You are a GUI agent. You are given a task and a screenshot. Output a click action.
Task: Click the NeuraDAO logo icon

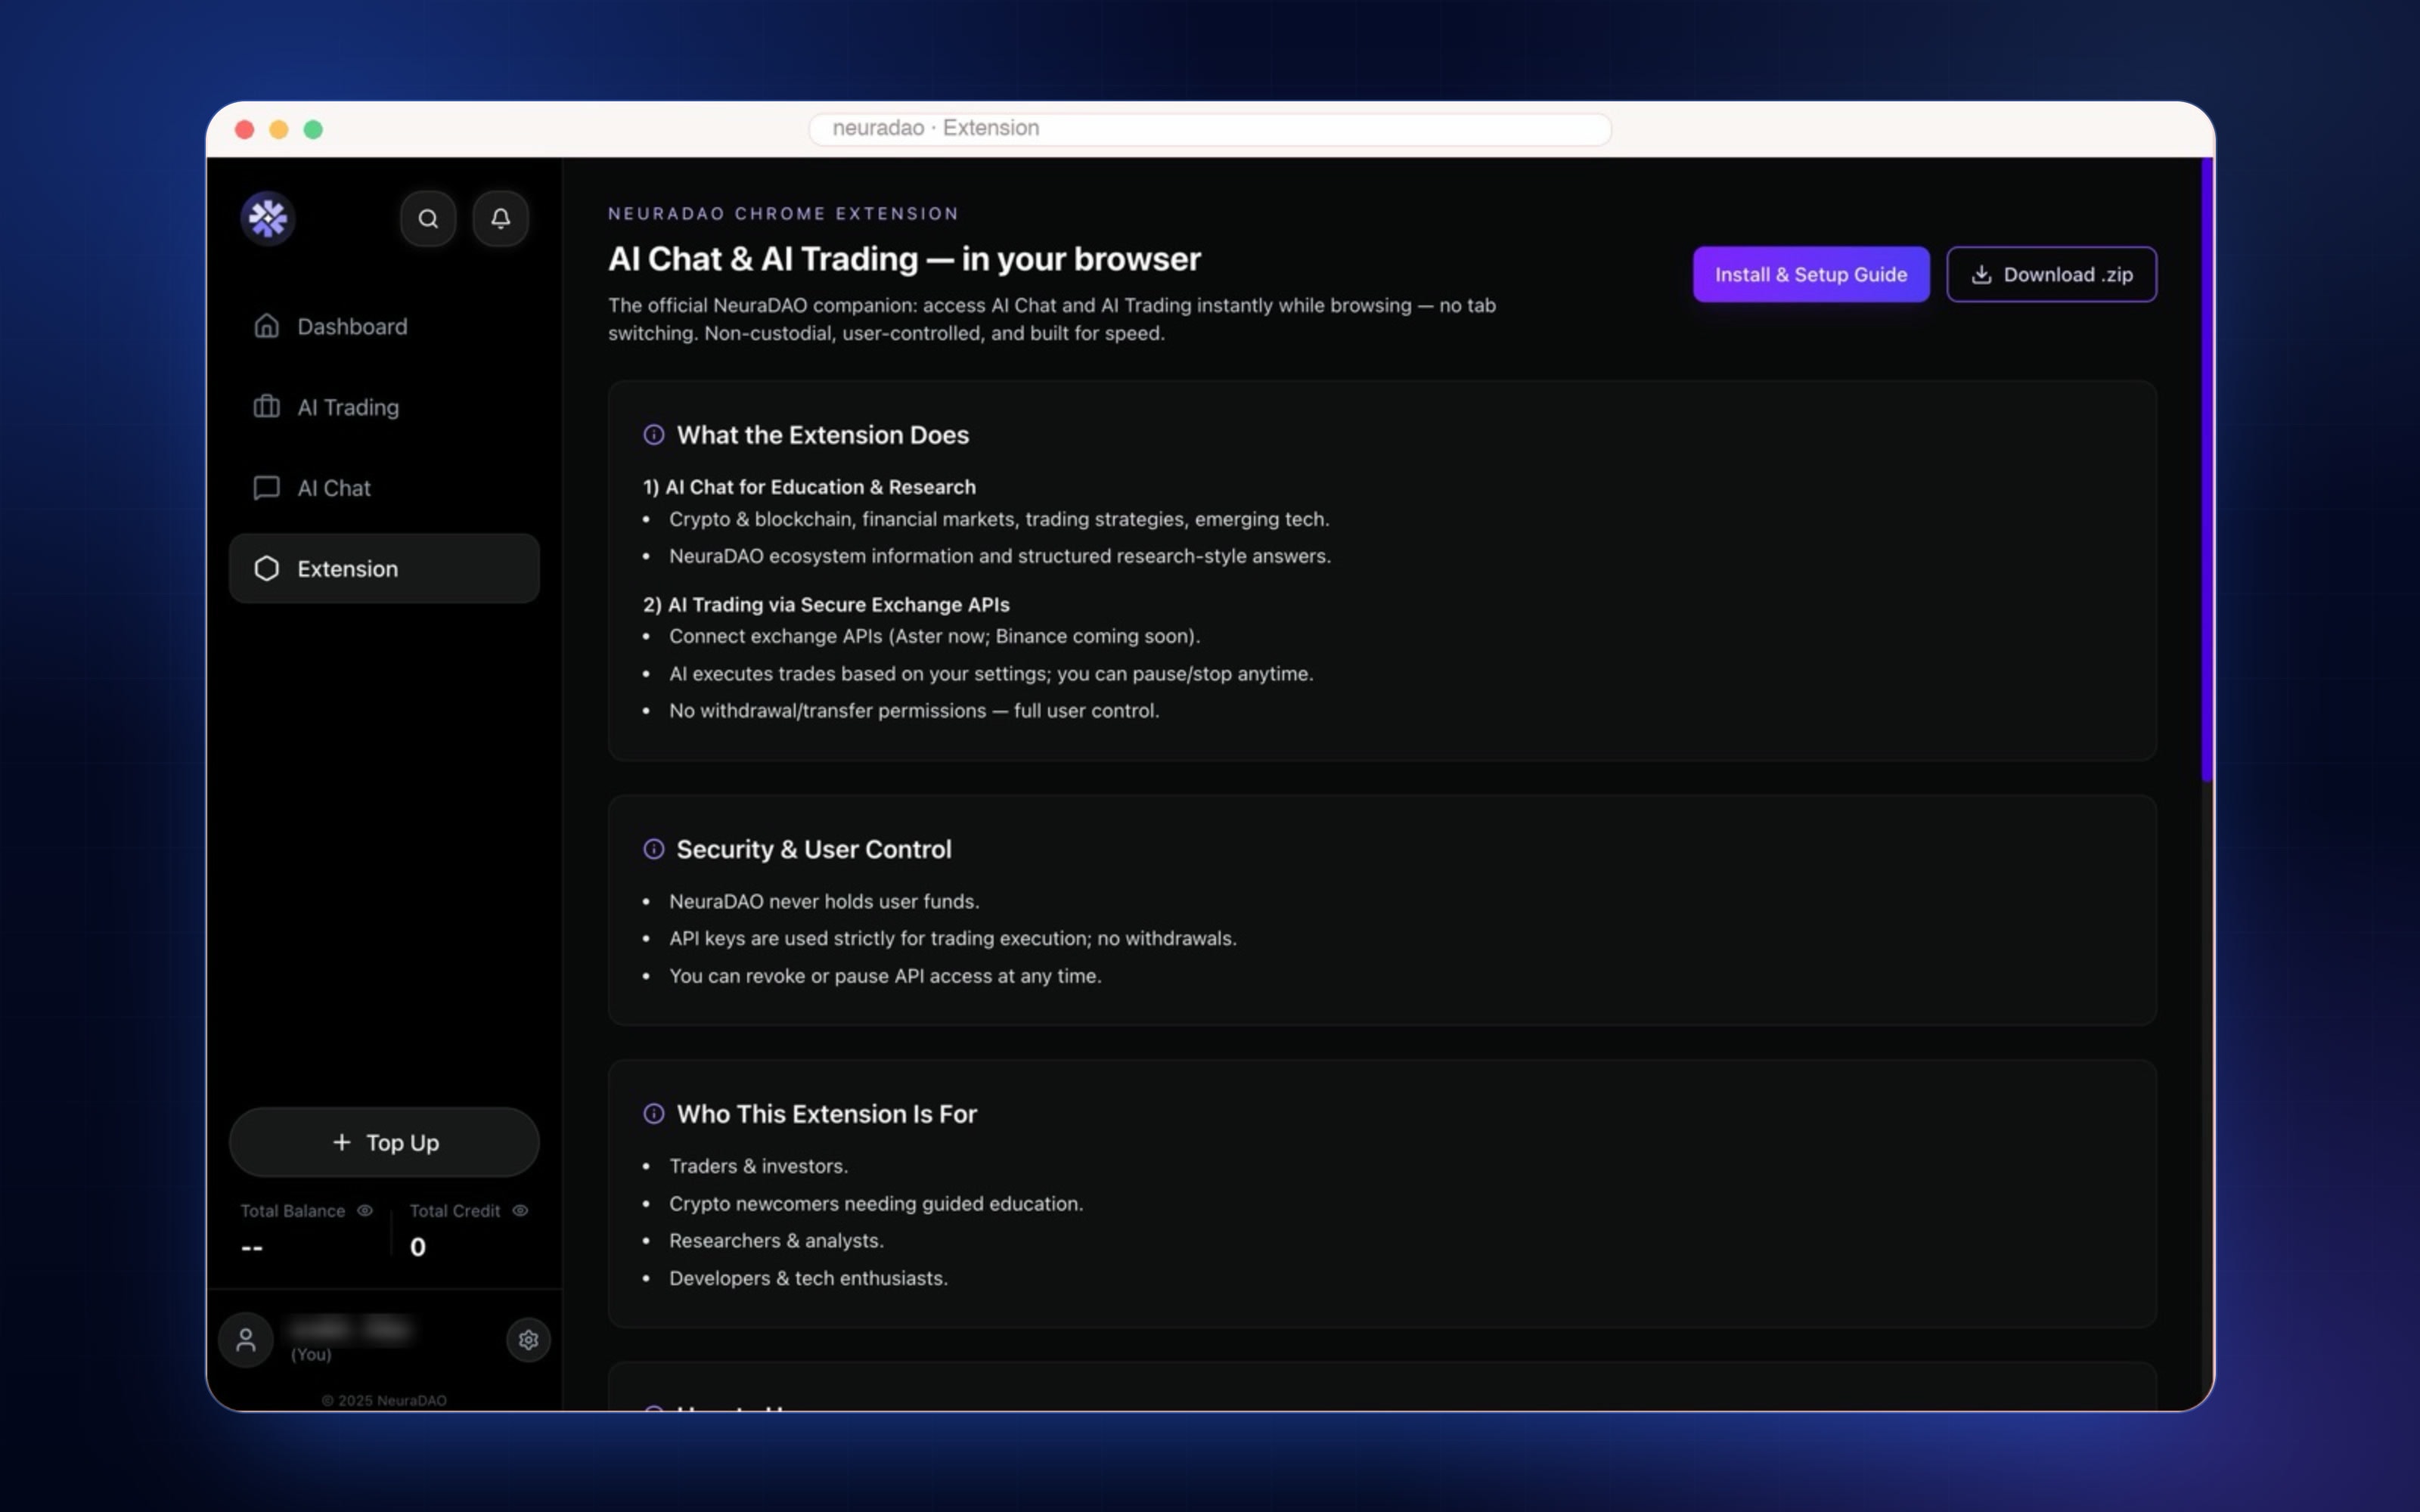point(268,218)
